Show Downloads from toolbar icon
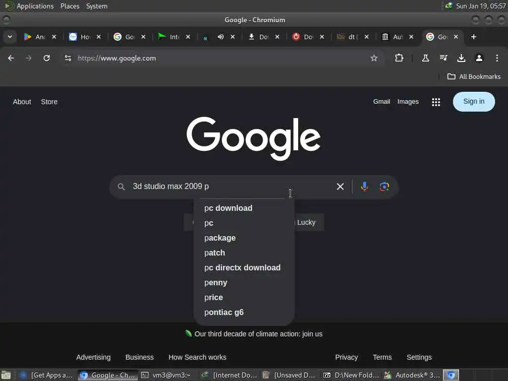Viewport: 508px width, 381px height. 461,58
